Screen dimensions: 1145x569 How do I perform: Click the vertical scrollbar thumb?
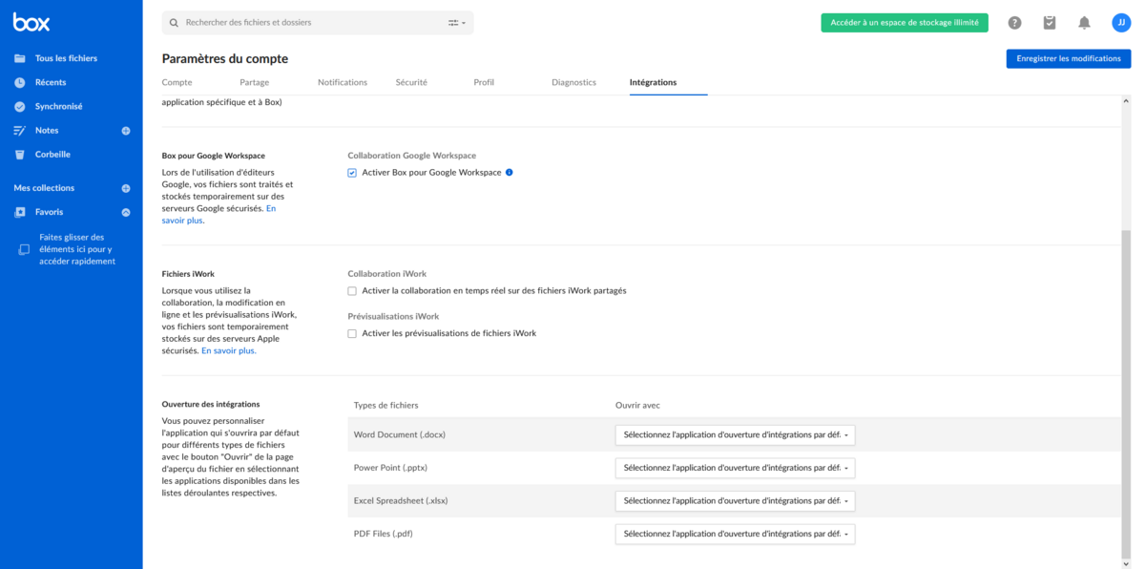tap(1126, 396)
